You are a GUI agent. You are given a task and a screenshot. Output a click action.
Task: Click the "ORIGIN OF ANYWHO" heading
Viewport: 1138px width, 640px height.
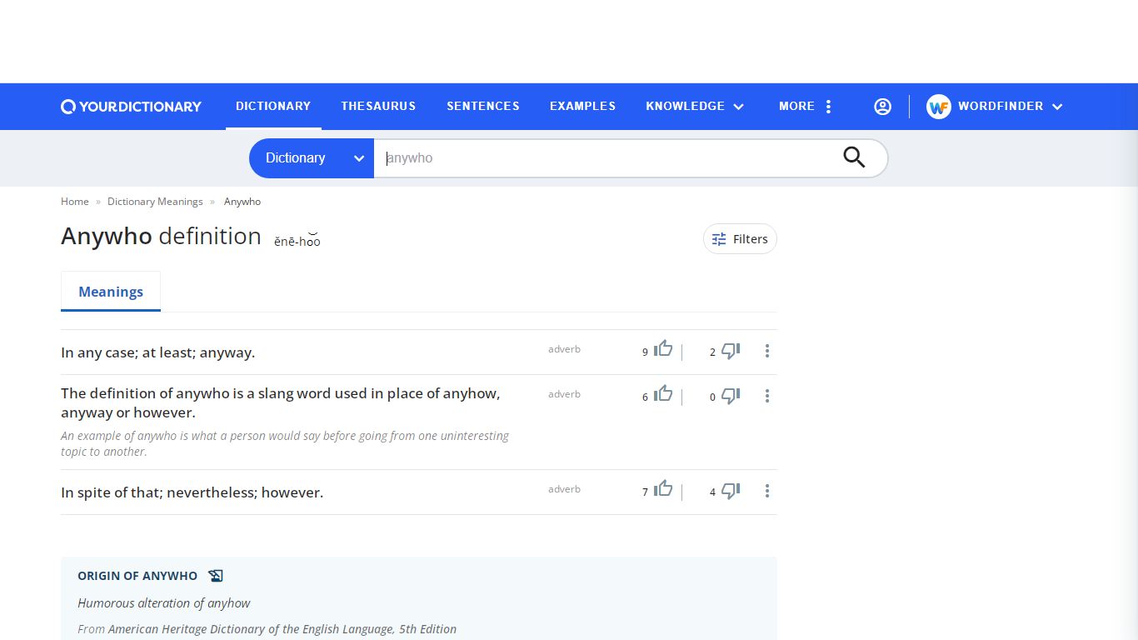[x=137, y=576]
